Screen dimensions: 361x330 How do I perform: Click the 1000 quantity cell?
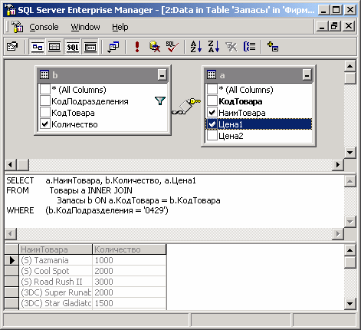click(x=129, y=260)
